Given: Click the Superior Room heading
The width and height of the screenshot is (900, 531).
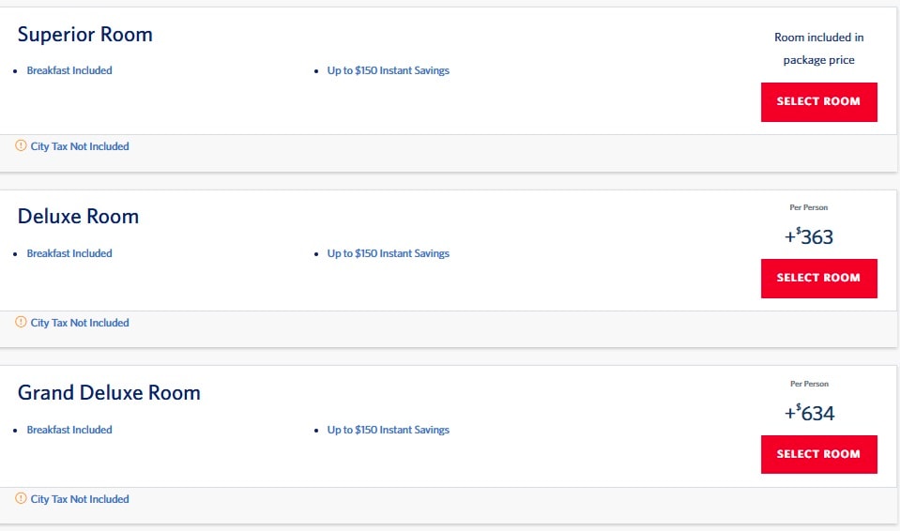Looking at the screenshot, I should pos(85,35).
